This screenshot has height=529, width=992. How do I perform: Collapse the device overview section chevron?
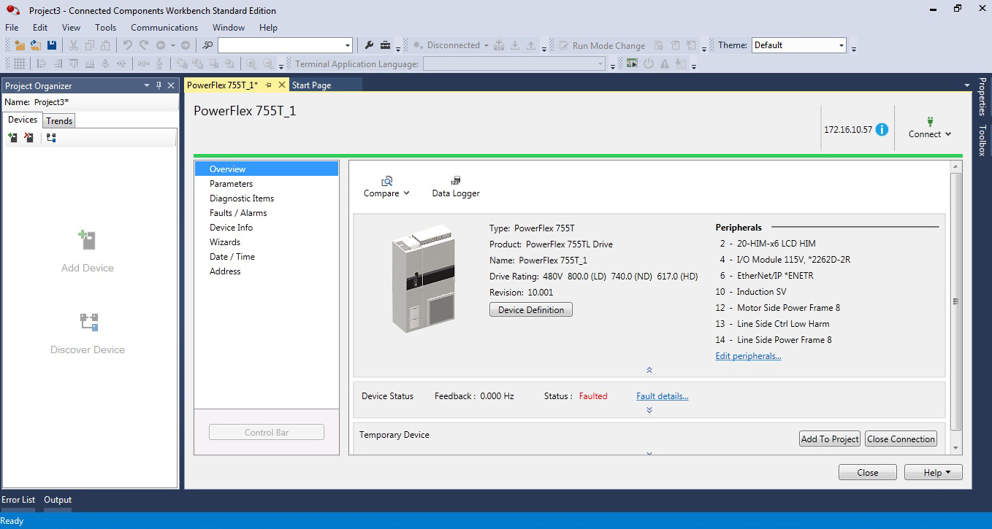(x=649, y=371)
